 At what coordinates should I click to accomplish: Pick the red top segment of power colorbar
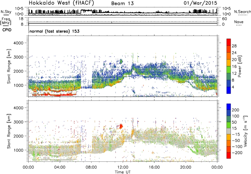click(229, 42)
